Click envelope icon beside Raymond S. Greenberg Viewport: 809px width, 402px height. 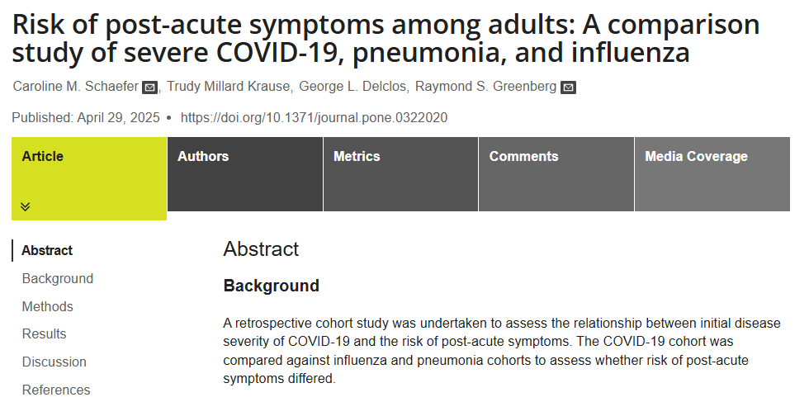(568, 87)
